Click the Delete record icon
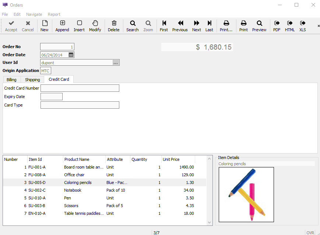 pyautogui.click(x=114, y=26)
